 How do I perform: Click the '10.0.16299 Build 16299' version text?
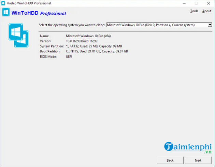[82, 41]
